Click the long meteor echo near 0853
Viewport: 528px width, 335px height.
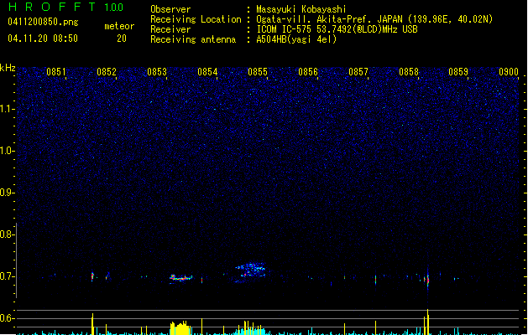180,278
